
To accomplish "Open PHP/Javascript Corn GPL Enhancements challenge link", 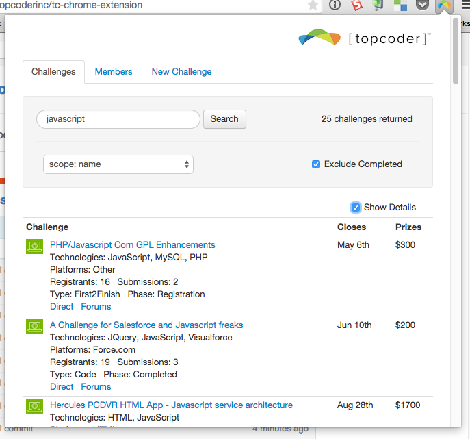I will 133,245.
